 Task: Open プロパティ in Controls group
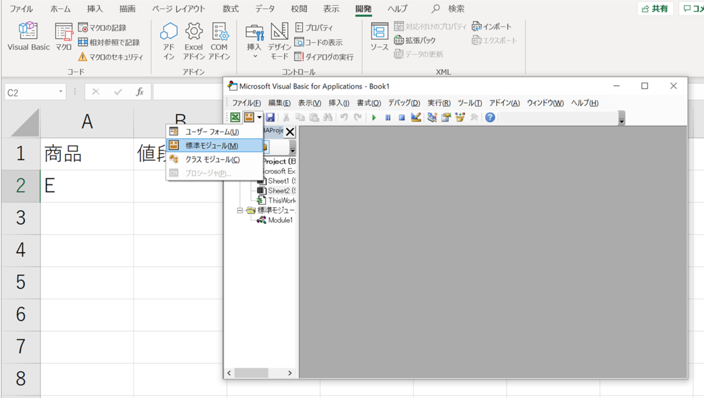pos(314,28)
